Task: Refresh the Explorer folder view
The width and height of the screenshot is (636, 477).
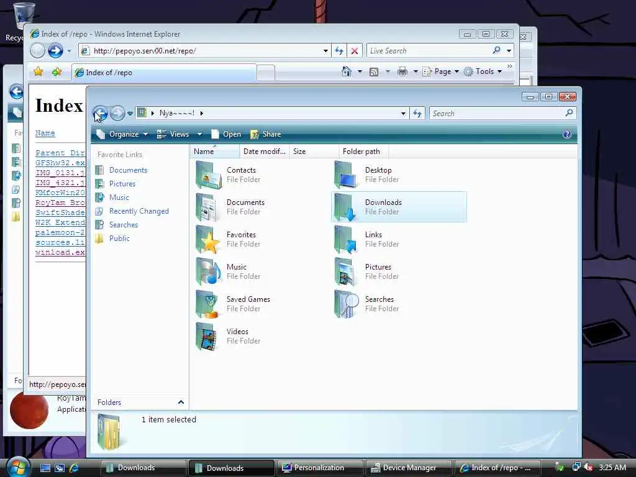Action: click(x=417, y=114)
